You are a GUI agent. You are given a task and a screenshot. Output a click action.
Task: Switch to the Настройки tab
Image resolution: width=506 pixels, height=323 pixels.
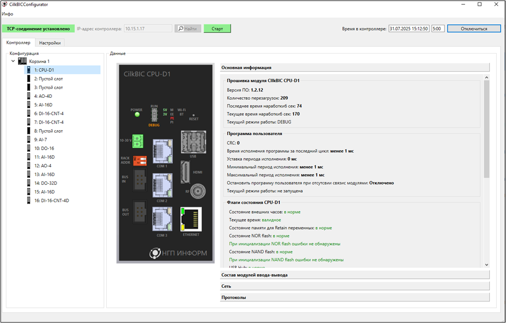(50, 43)
